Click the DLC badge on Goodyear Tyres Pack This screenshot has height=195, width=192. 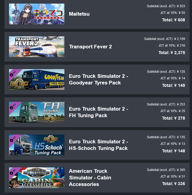[x=13, y=74]
